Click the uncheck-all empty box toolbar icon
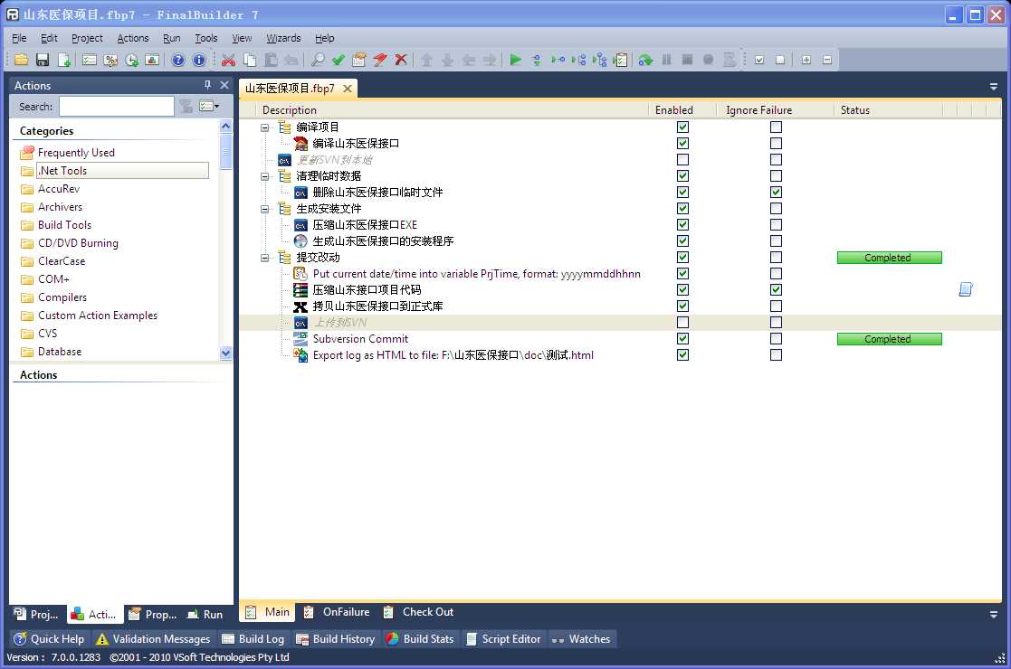 780,60
